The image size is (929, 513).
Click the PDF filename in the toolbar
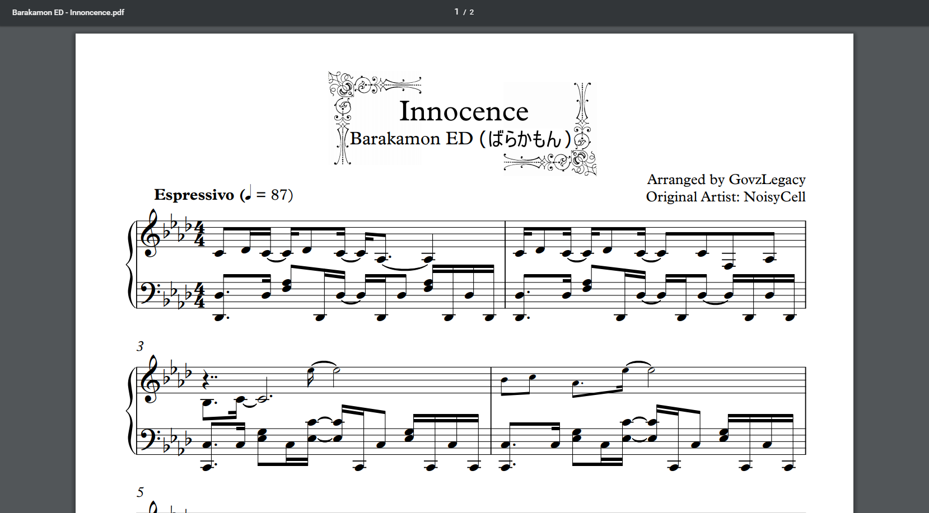pos(68,12)
